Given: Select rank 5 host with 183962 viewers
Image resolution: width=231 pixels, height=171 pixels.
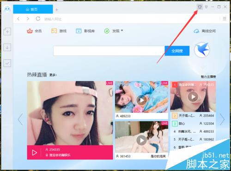Looking at the screenshot, I should pos(193,139).
